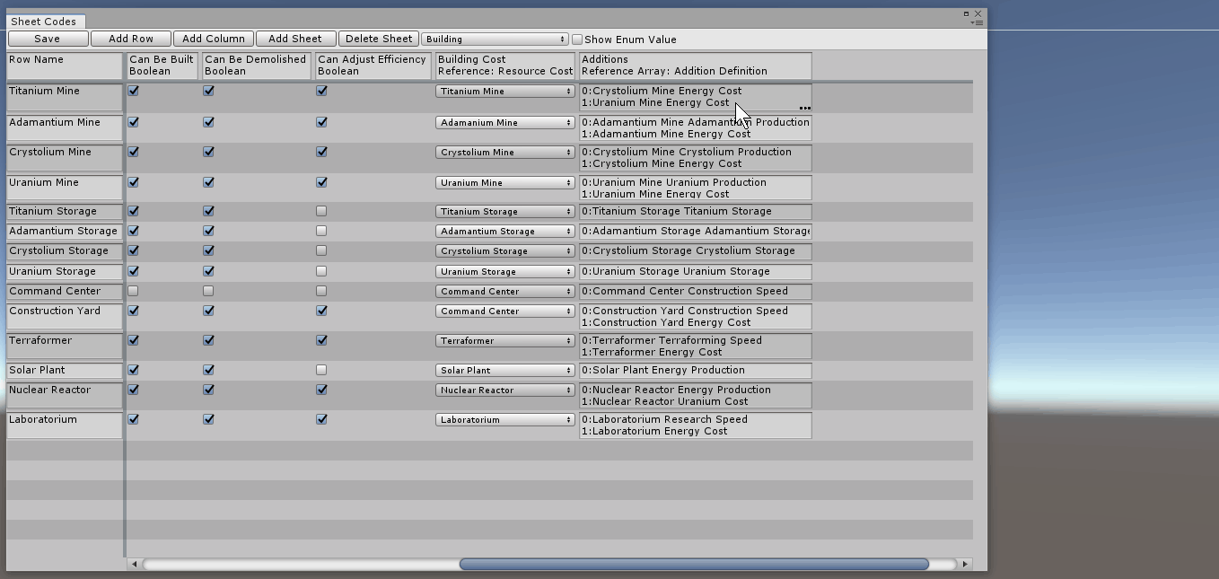Enable Can Adjust Efficiency for Solar Plant
This screenshot has width=1219, height=579.
click(321, 370)
